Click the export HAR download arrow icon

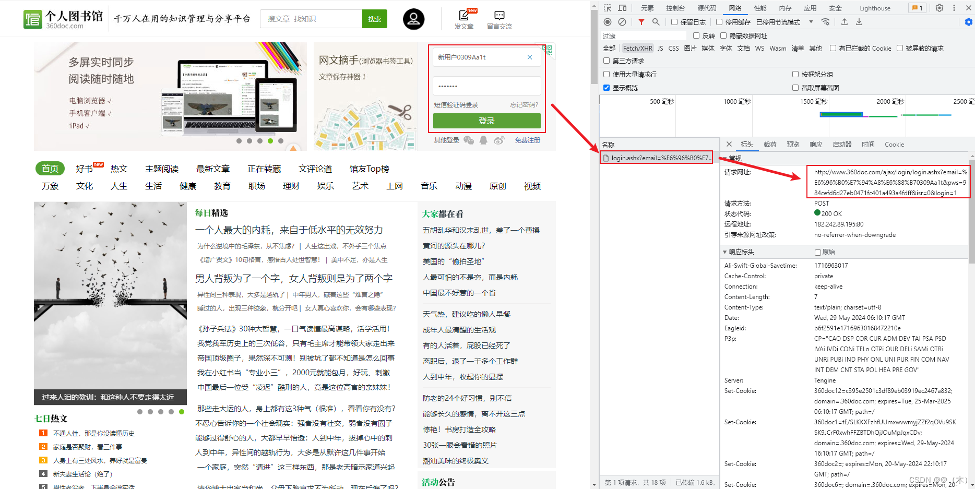click(859, 22)
